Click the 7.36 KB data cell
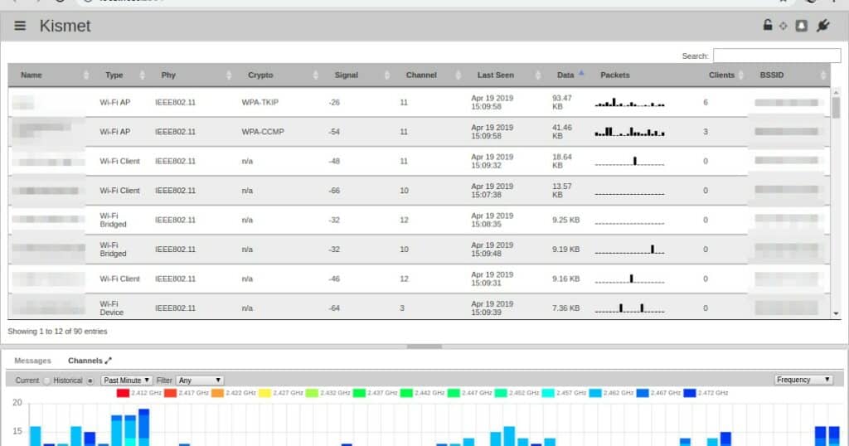 point(565,308)
